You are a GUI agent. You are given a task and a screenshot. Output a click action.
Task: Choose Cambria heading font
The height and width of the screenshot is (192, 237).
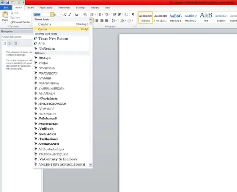point(61,24)
